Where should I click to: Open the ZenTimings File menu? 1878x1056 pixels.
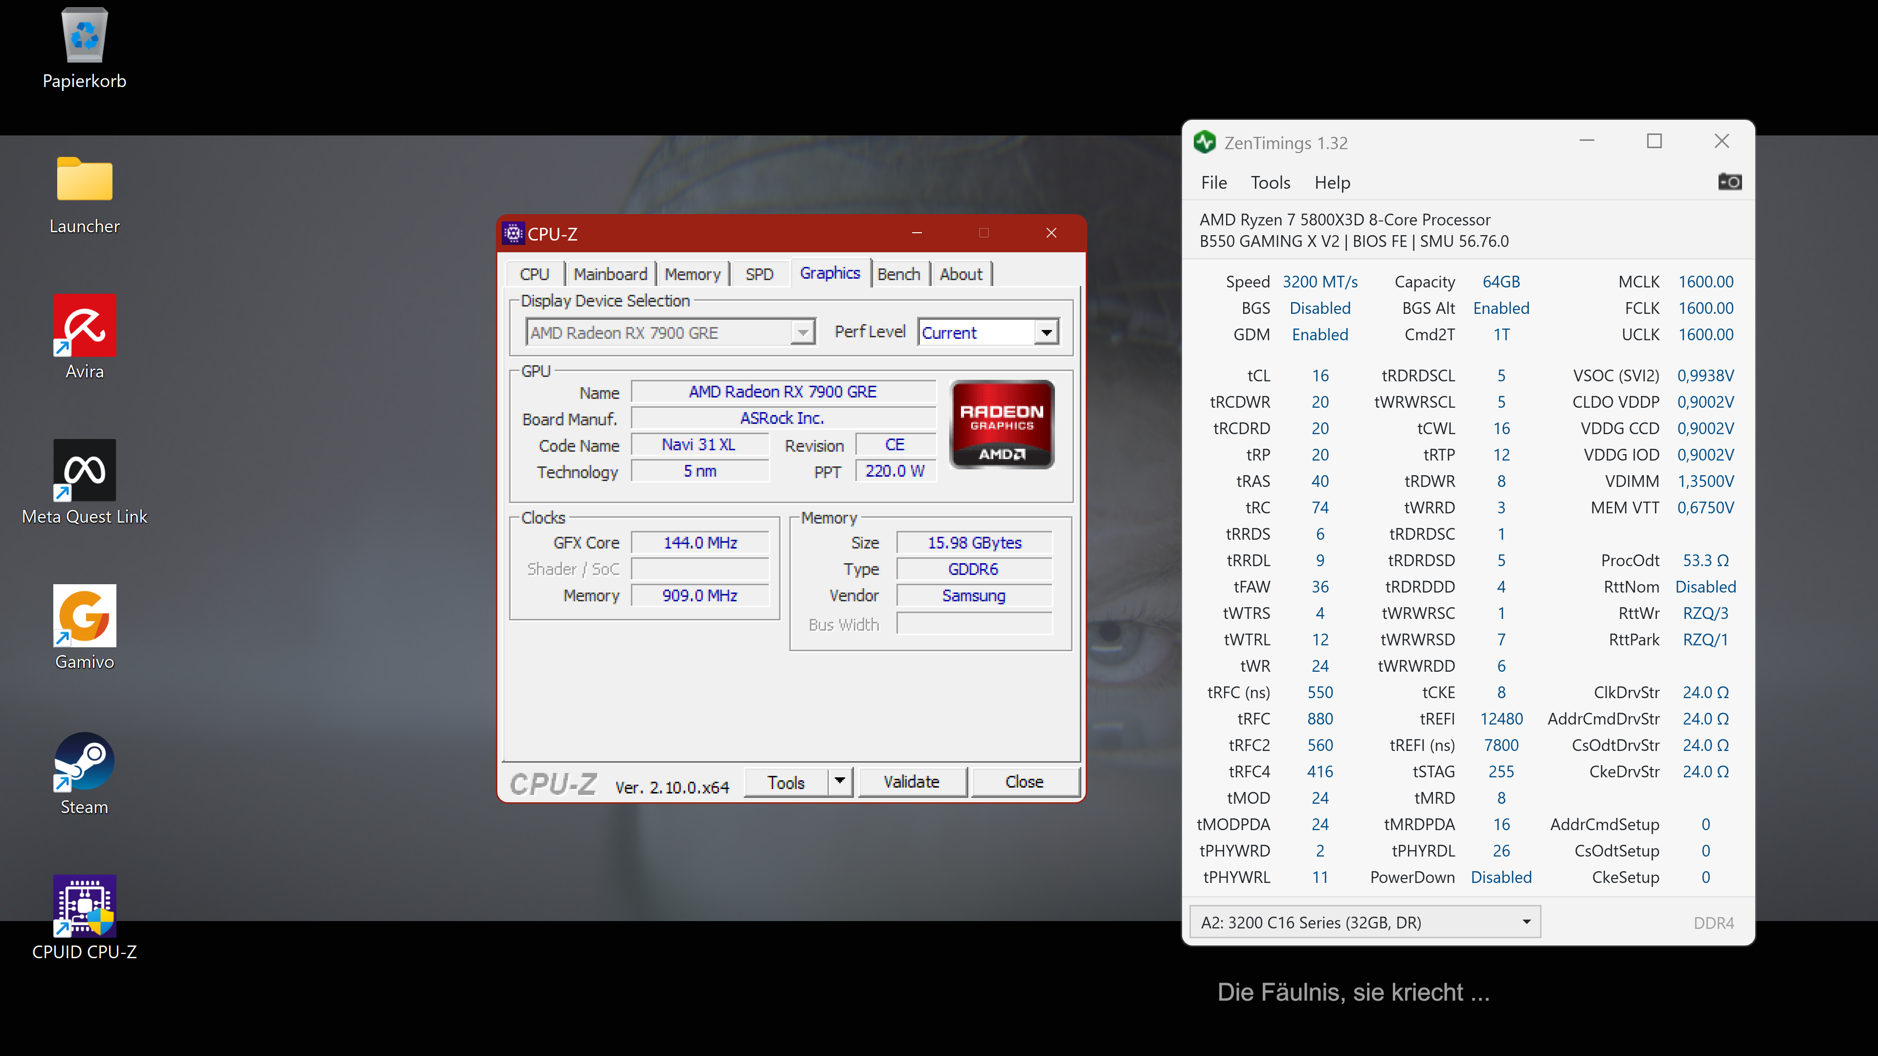click(1213, 183)
